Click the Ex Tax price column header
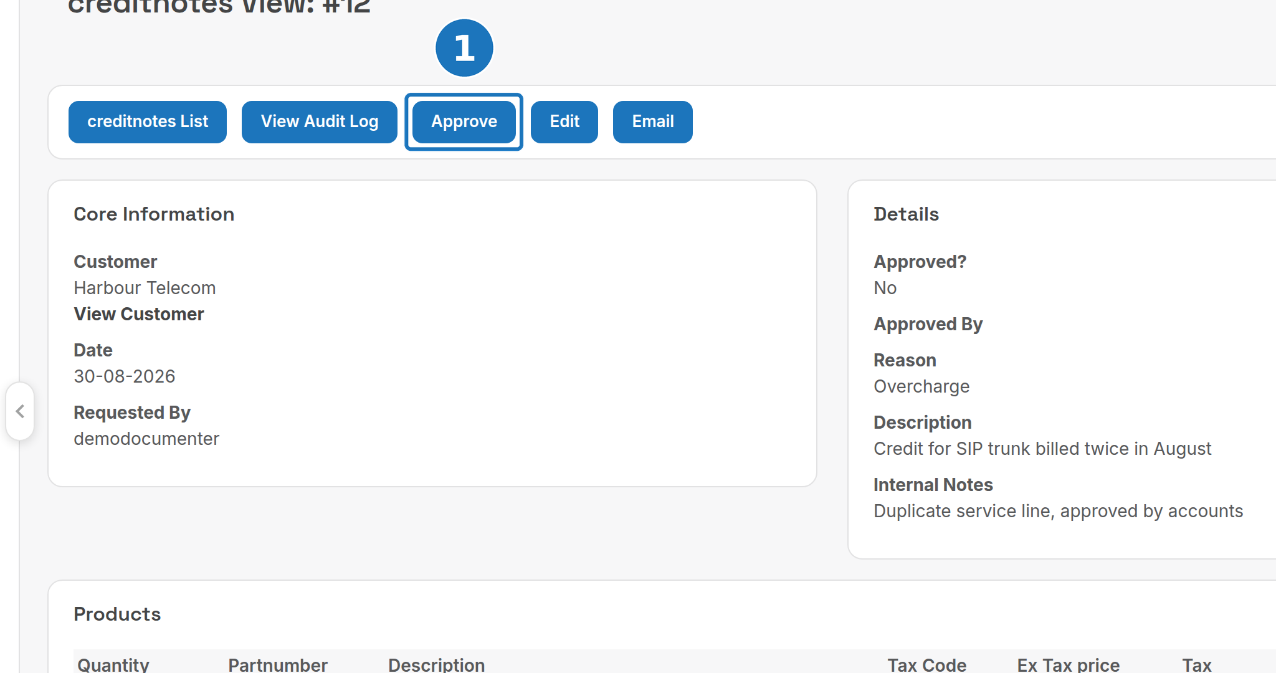The height and width of the screenshot is (673, 1276). tap(1069, 664)
